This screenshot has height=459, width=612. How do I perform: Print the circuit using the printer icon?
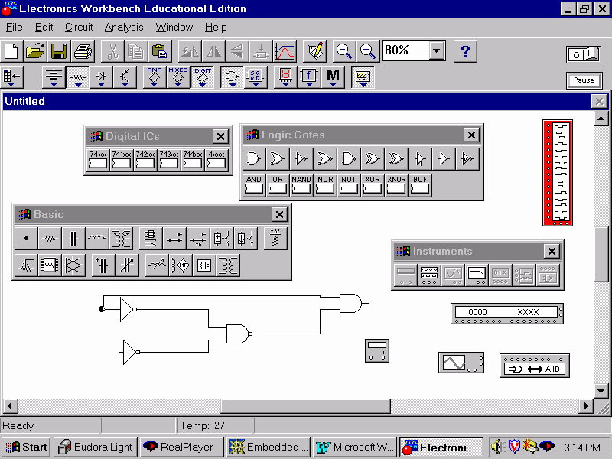[x=83, y=51]
